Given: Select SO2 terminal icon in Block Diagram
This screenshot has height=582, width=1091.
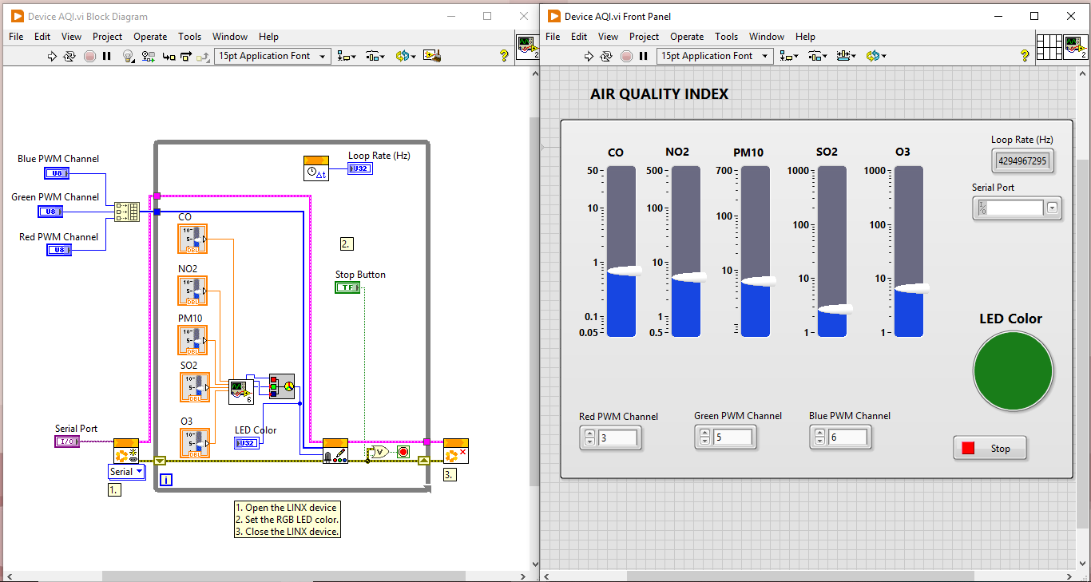Looking at the screenshot, I should click(195, 387).
